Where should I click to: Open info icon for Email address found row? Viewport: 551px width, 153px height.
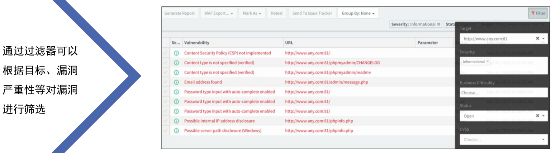point(176,82)
